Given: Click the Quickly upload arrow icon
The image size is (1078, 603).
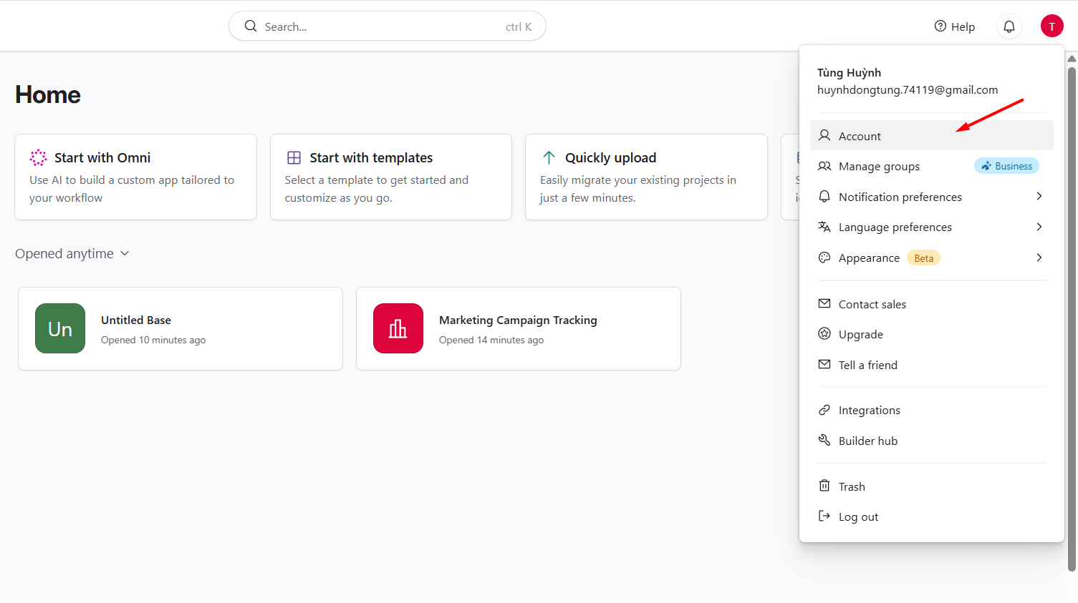Looking at the screenshot, I should tap(549, 157).
